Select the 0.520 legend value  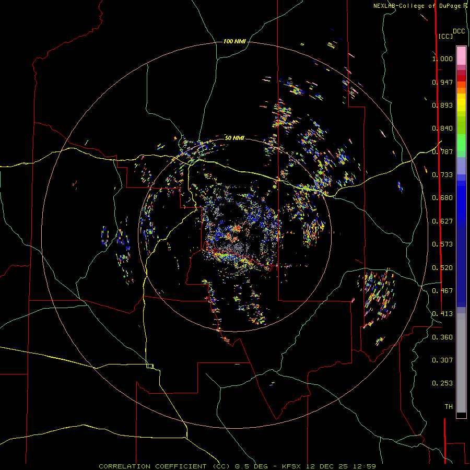(442, 268)
